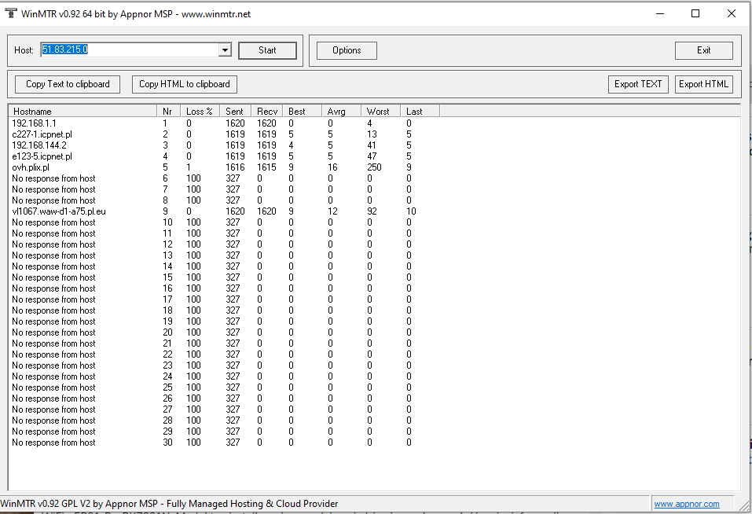Click the Export HTML button
This screenshot has width=752, height=514.
703,84
